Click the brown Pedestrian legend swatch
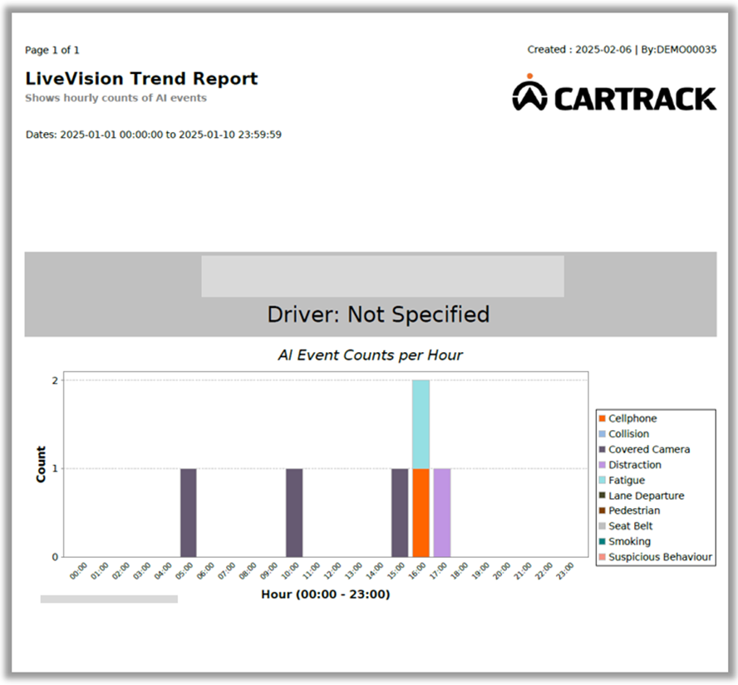The image size is (738, 685). coord(602,511)
